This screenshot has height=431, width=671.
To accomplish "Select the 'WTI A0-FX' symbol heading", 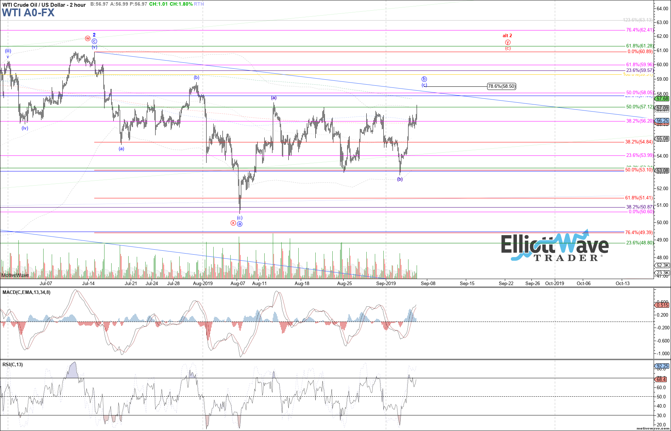I will coord(28,13).
